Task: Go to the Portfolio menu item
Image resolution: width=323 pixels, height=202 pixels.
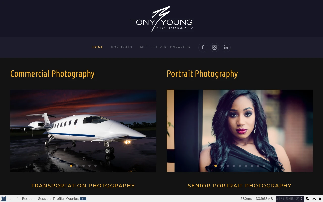Action: pos(122,47)
